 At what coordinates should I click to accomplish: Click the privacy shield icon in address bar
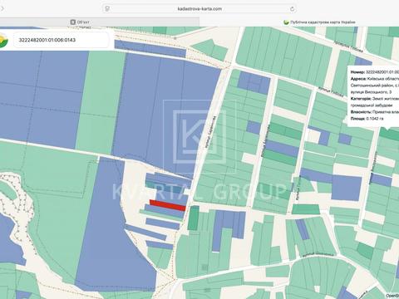(107, 8)
